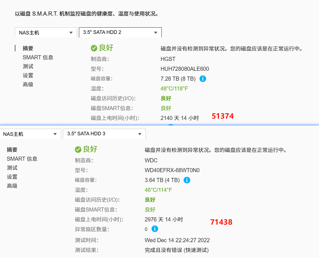Screen dimensions: 319x258
Task: Open 设置 tab in HDD 3 panel
Action: tap(12, 177)
